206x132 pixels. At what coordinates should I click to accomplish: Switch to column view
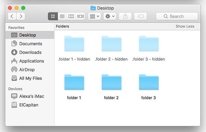(71, 16)
